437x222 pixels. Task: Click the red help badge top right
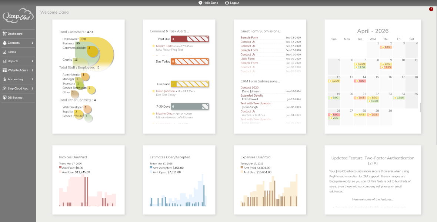click(431, 9)
